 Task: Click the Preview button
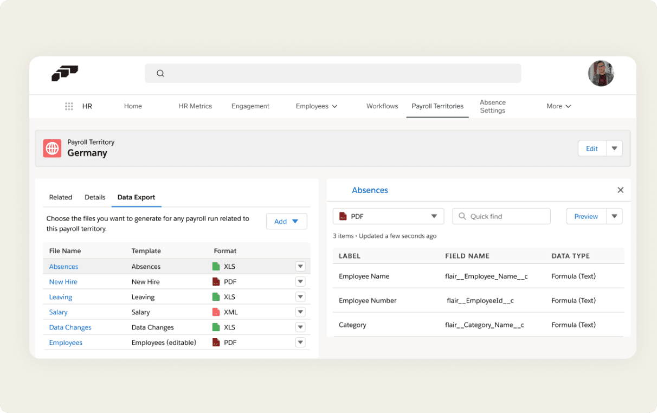(x=586, y=216)
